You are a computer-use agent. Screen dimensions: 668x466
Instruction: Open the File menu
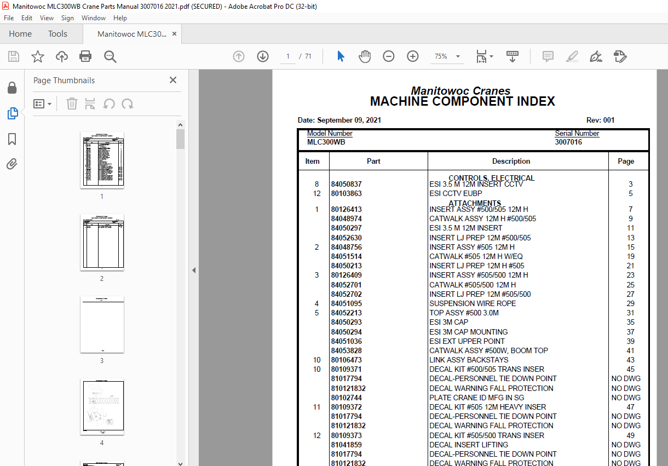(9, 18)
